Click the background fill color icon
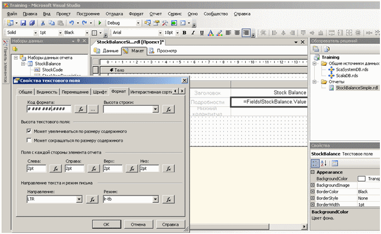This screenshot has width=381, height=234. (x=219, y=32)
